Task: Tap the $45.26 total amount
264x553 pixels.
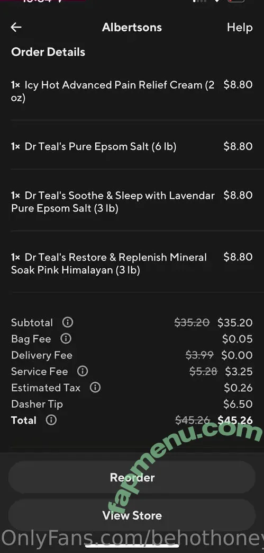Action: 235,420
